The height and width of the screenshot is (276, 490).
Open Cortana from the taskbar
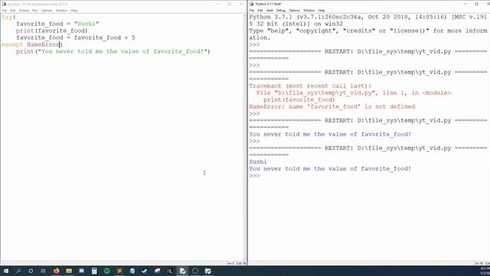click(31, 271)
